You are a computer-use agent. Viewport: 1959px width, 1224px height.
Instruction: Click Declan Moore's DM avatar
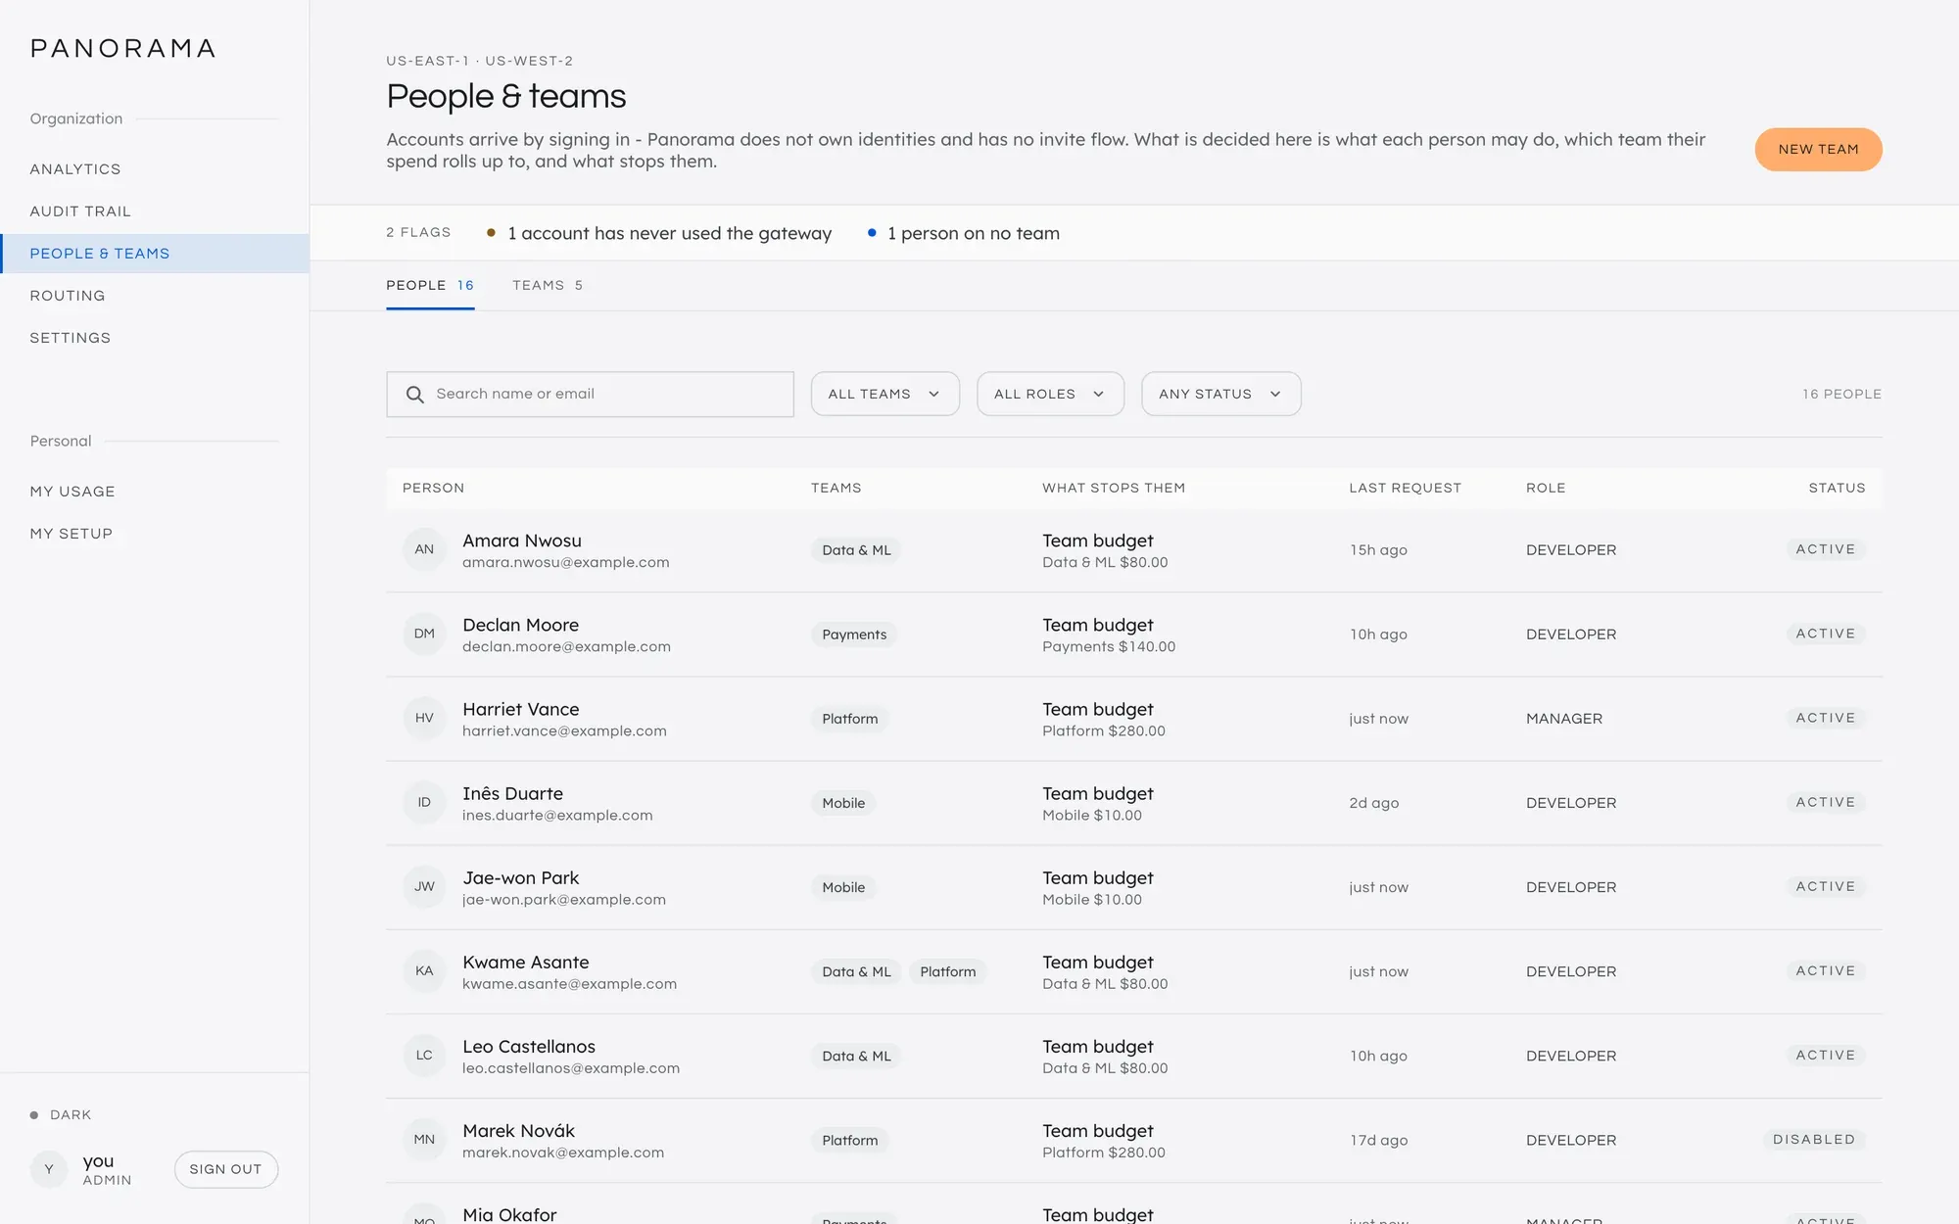[424, 634]
